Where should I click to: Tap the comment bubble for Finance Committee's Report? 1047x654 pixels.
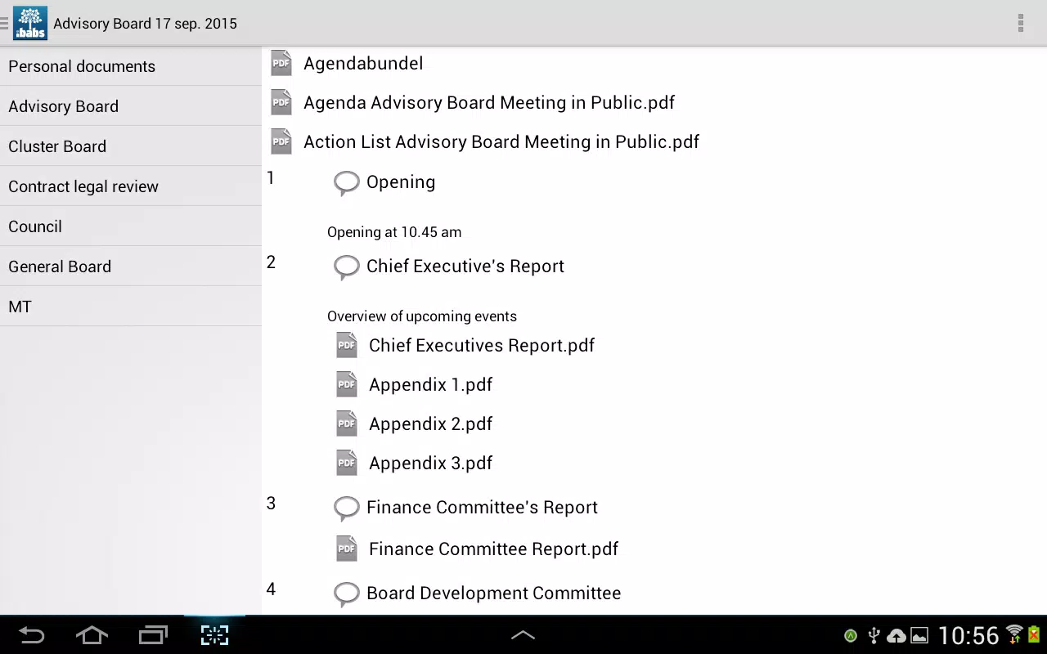[347, 508]
